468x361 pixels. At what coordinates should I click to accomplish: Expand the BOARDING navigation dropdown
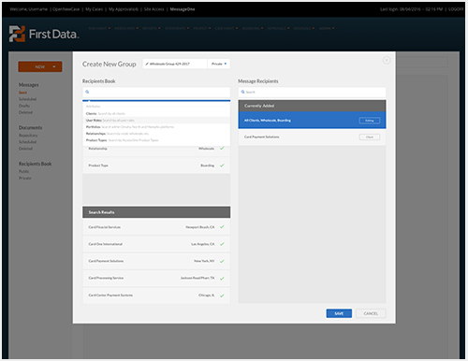tap(253, 28)
